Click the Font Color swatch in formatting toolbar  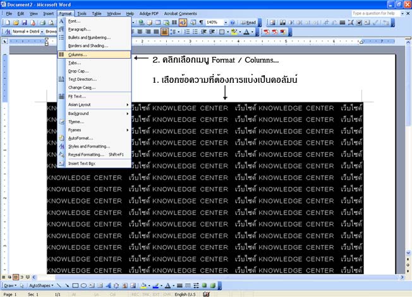246,32
